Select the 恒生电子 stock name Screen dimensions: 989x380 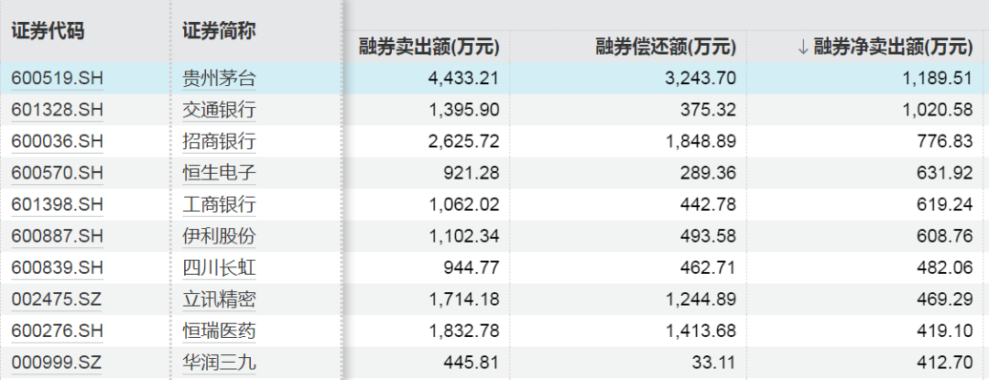coord(219,173)
